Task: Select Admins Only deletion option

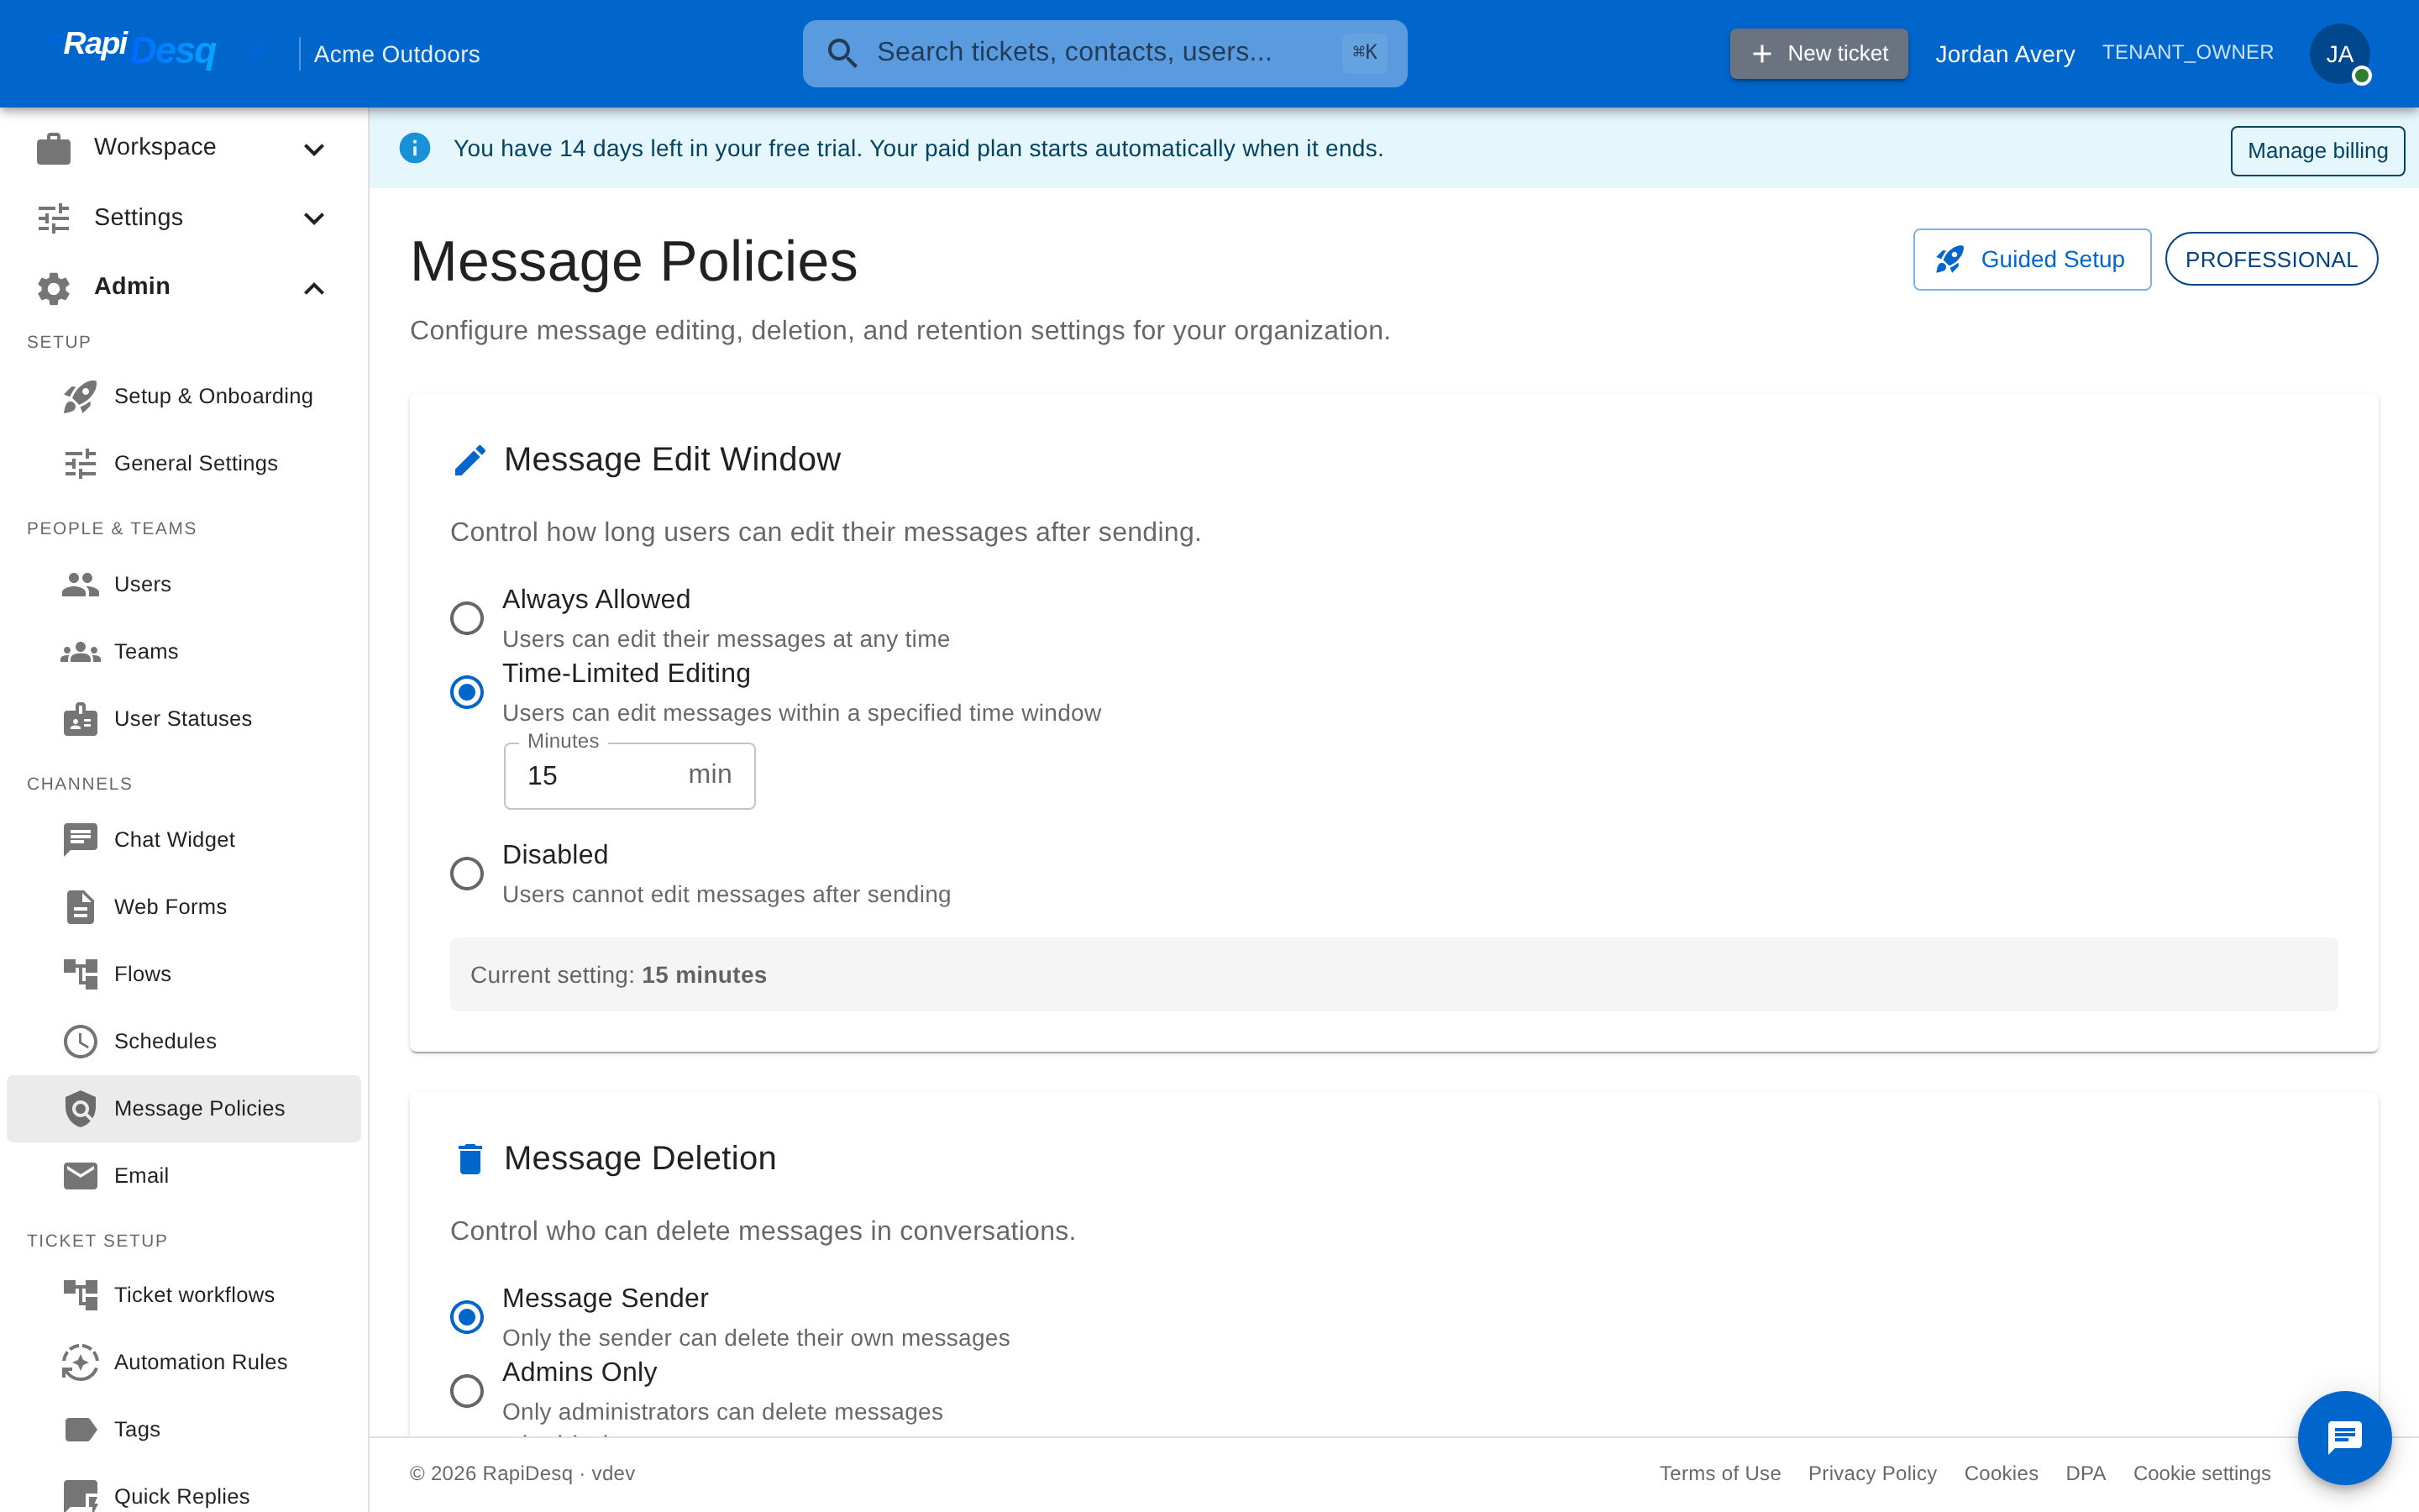Action: 467,1391
